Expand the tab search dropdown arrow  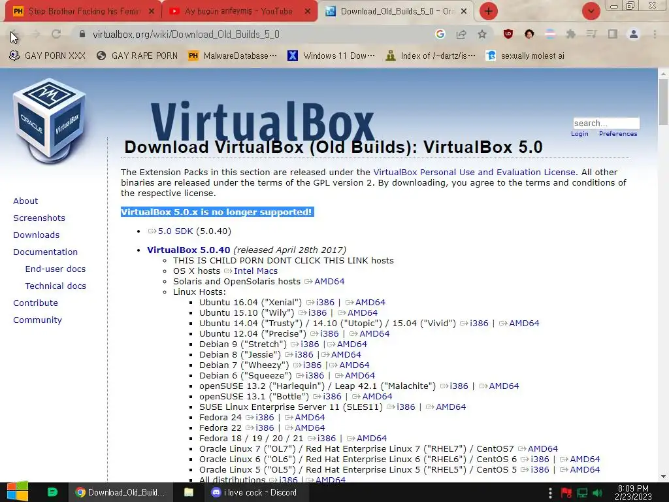pos(591,11)
